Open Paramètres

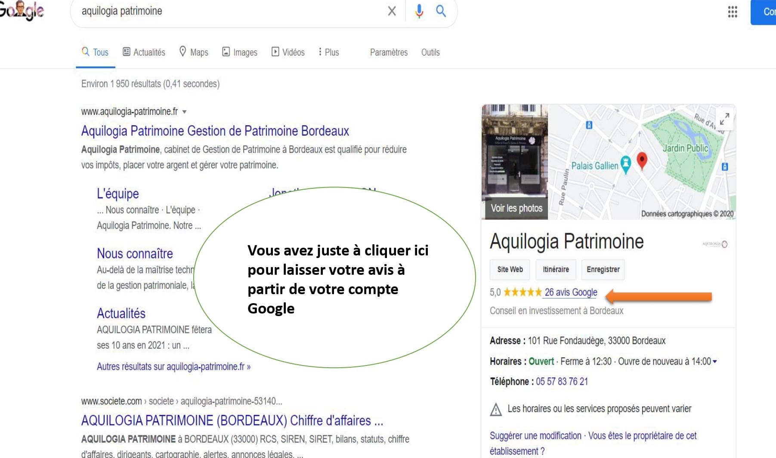389,52
